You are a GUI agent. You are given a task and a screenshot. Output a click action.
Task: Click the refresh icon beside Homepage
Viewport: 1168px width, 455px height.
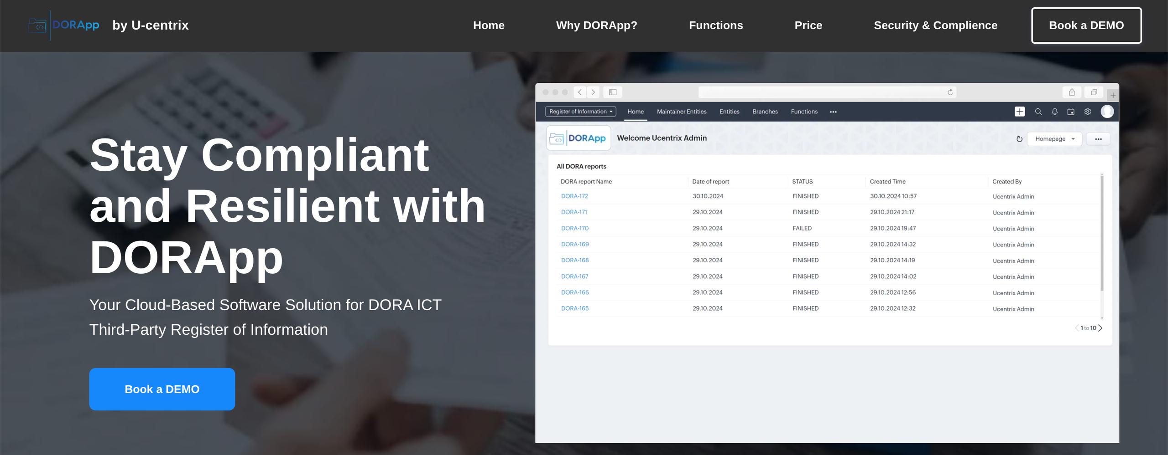(1019, 139)
